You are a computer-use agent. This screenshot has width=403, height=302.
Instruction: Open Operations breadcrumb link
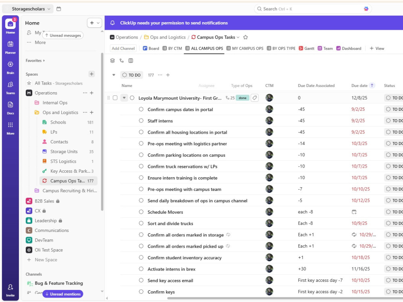coord(124,37)
